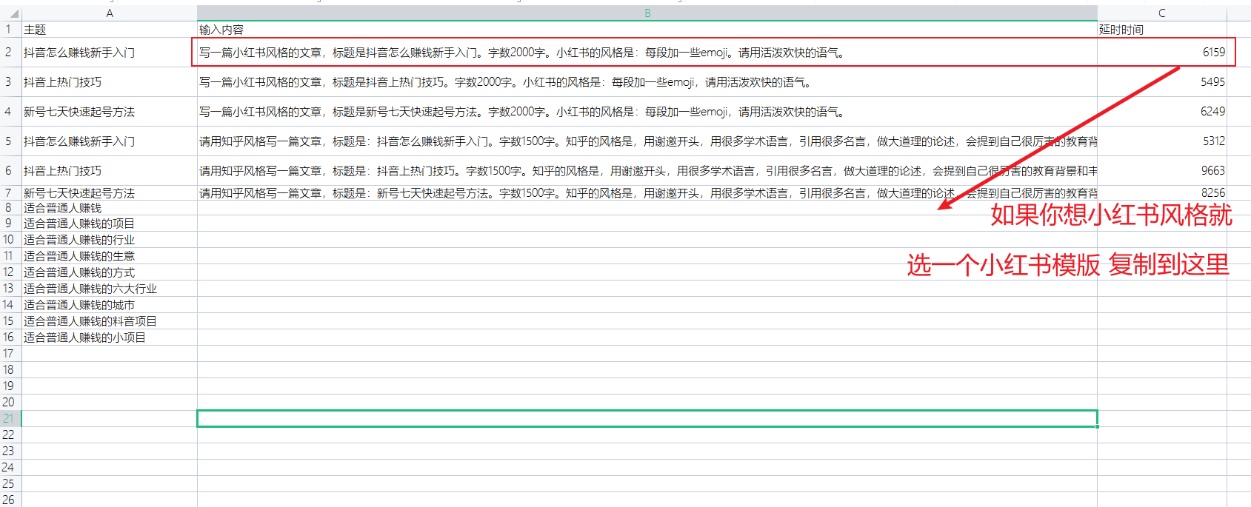Click the '主题' header cell

tap(110, 30)
